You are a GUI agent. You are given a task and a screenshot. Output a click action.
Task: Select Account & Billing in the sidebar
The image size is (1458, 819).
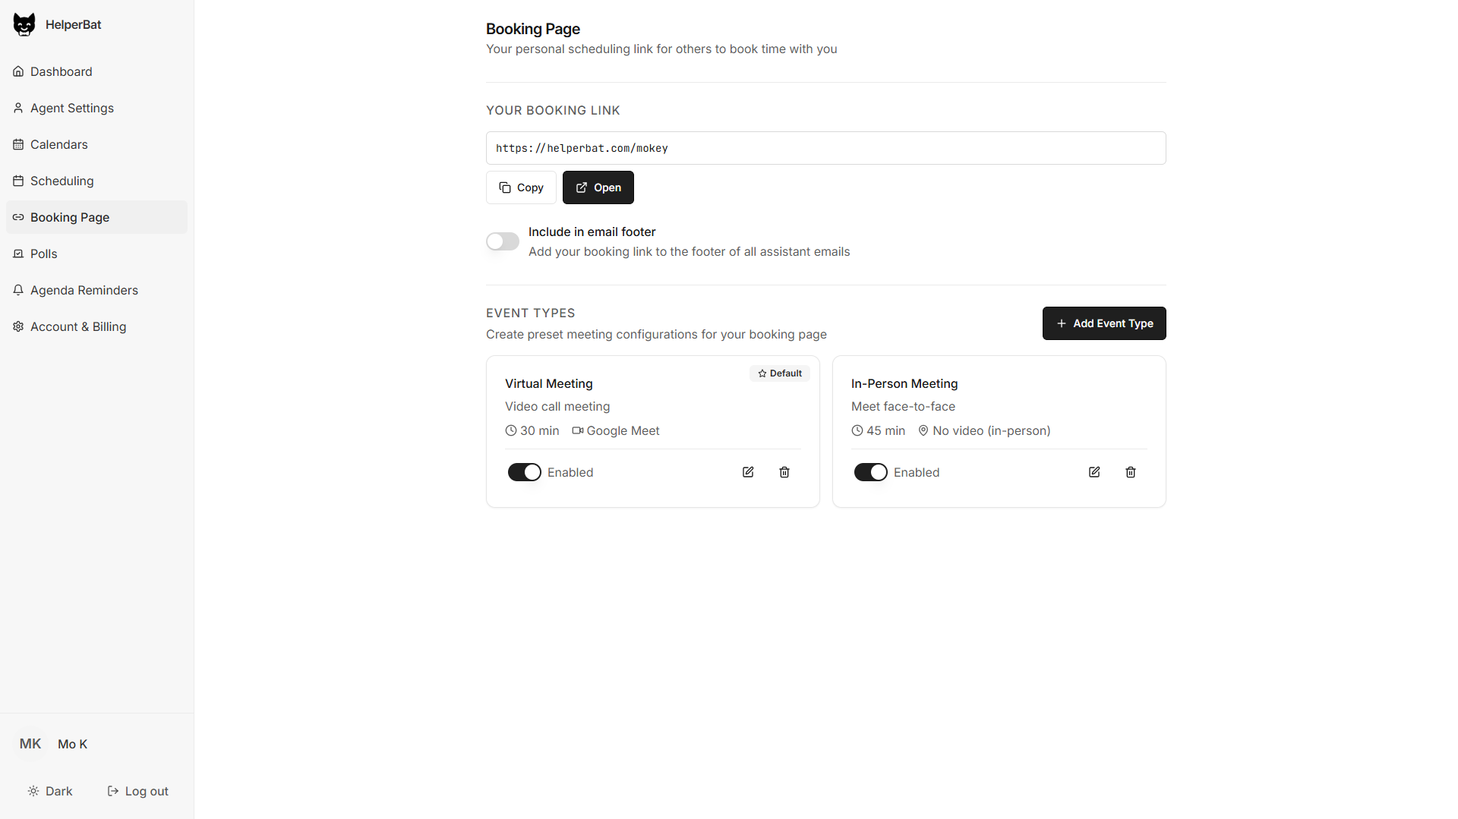78,326
